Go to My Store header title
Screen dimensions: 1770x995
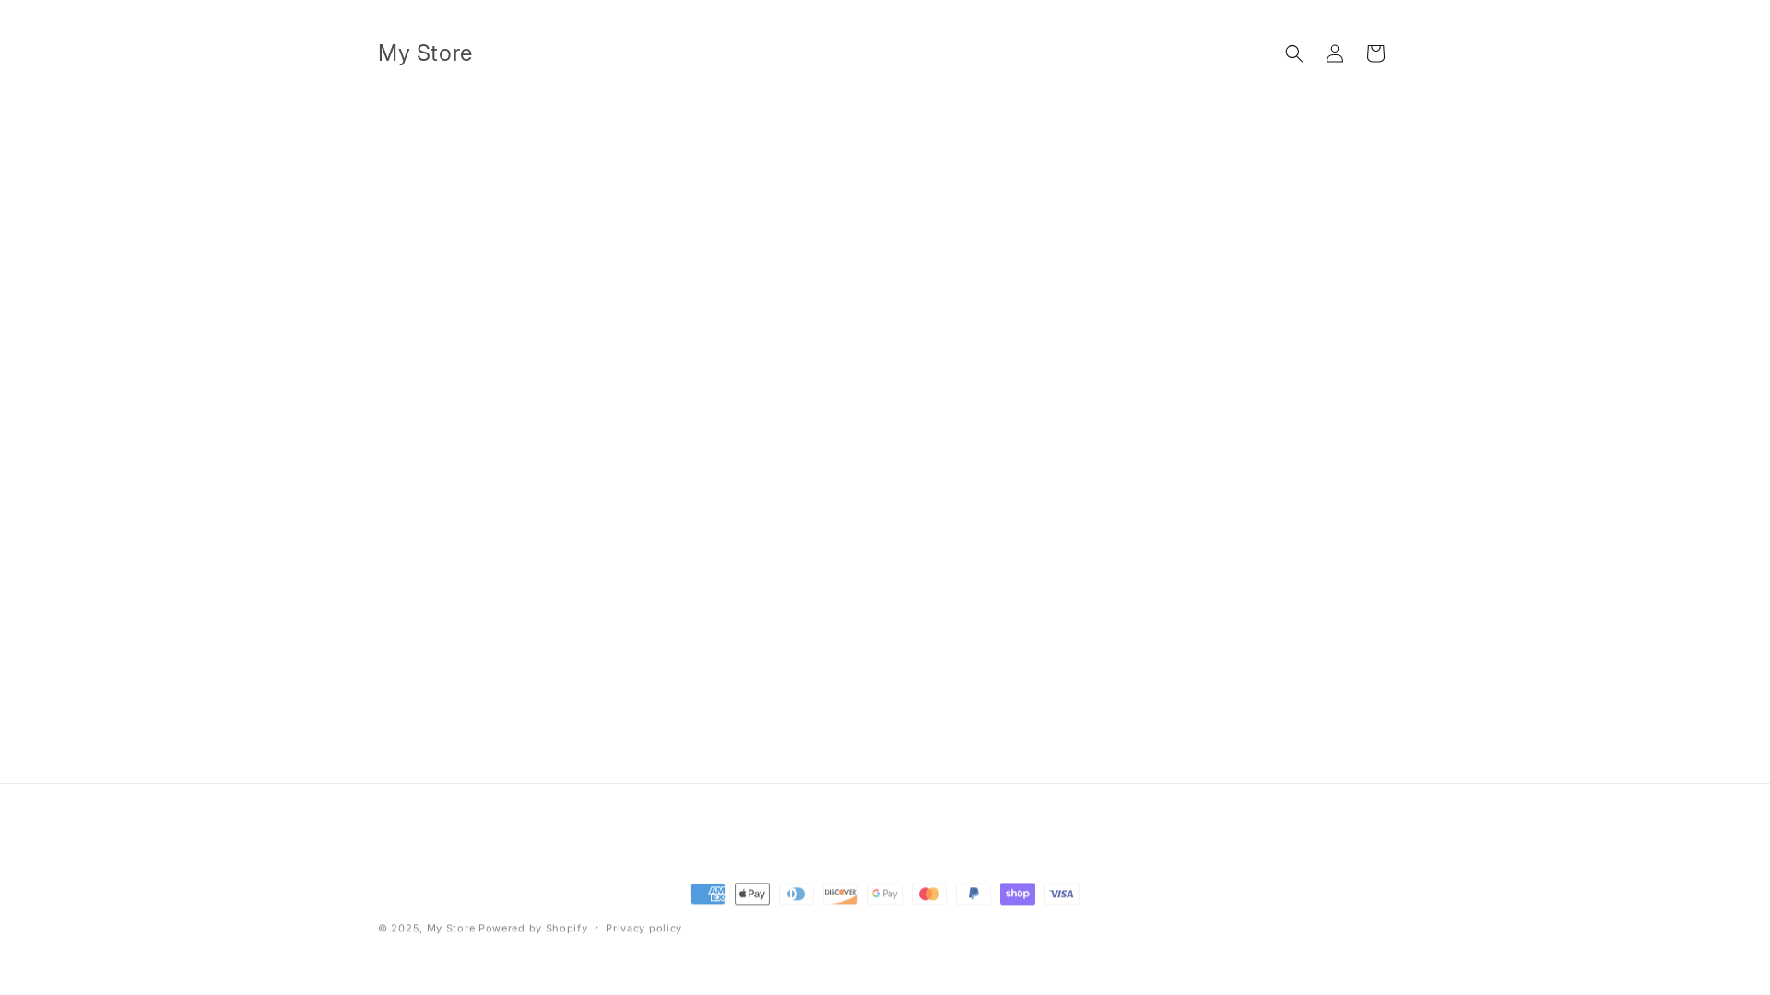point(425,53)
